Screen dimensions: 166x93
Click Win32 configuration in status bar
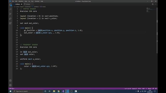(149, 89)
